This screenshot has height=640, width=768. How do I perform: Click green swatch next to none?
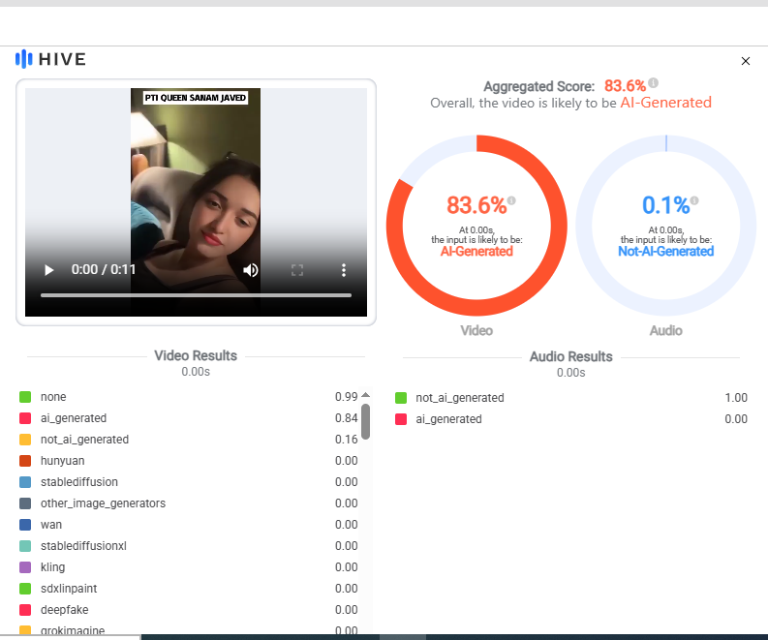pyautogui.click(x=25, y=397)
